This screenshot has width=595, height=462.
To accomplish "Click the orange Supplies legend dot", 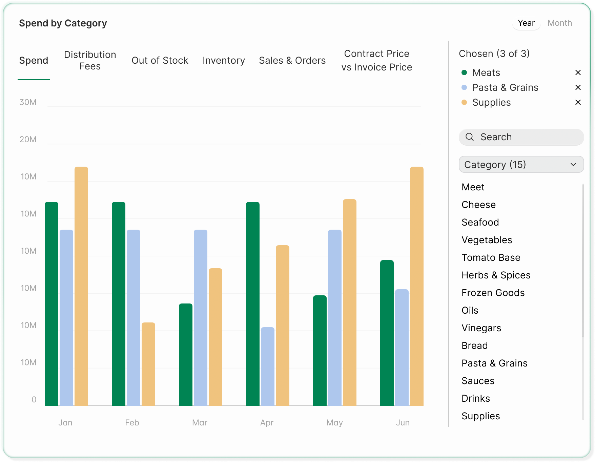I will coord(464,102).
